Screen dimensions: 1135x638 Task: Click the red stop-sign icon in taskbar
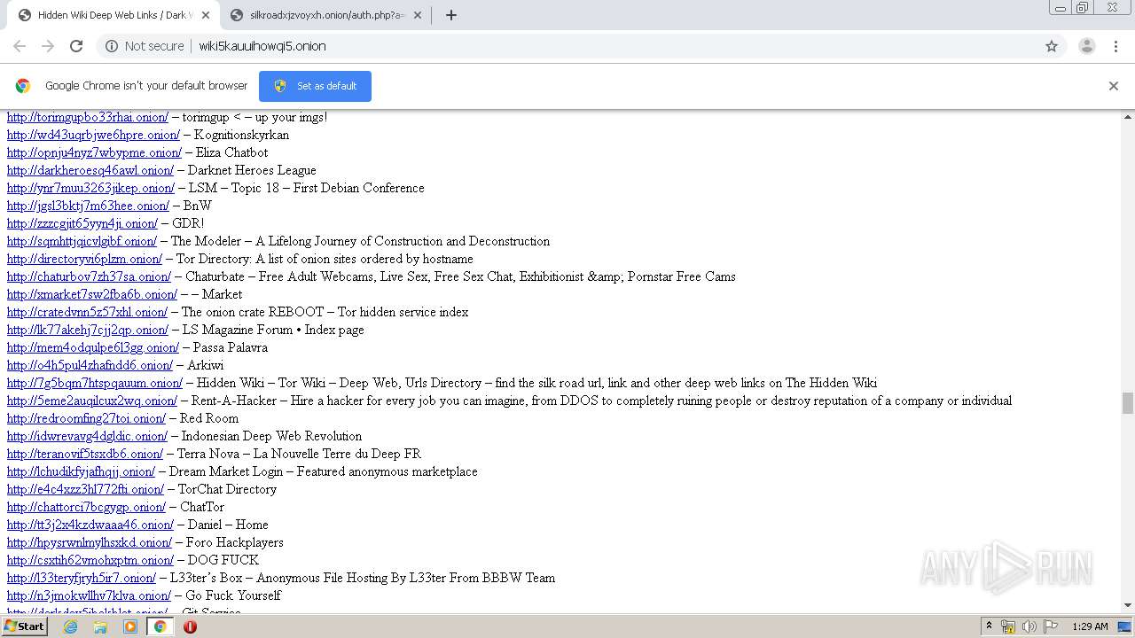click(x=190, y=626)
